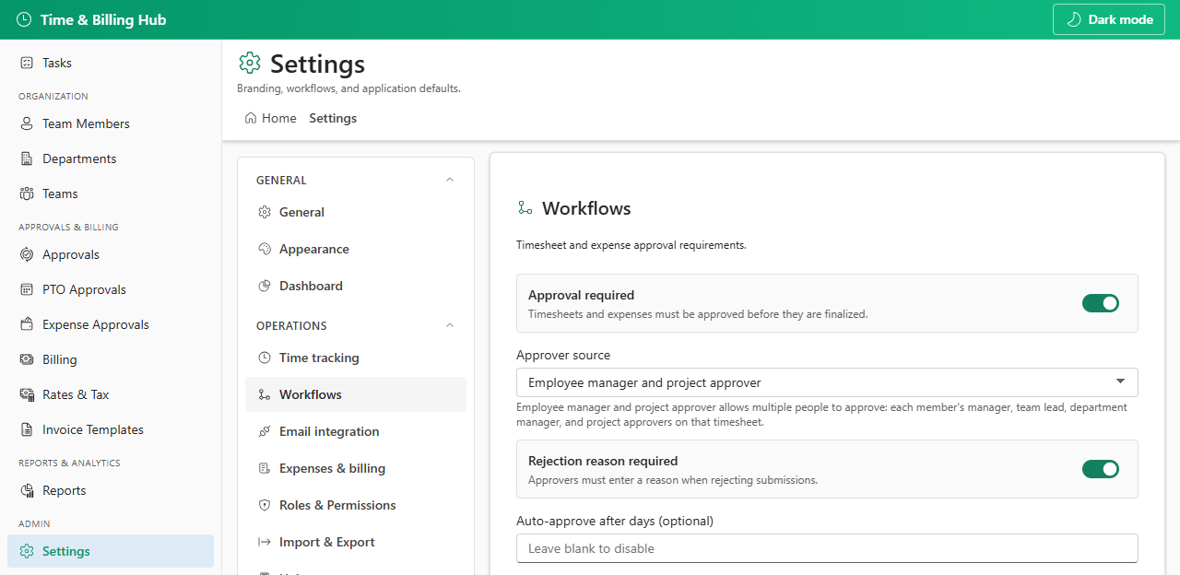
Task: Click the Home breadcrumb link
Action: [x=270, y=118]
